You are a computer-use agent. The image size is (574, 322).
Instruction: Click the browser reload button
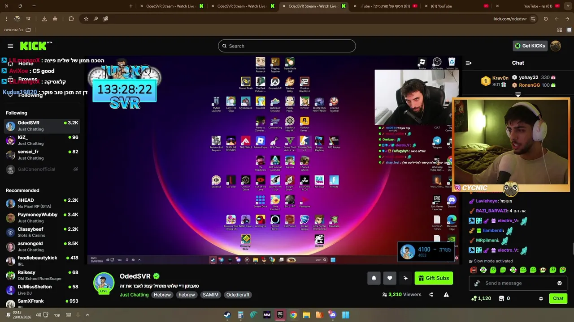(546, 19)
